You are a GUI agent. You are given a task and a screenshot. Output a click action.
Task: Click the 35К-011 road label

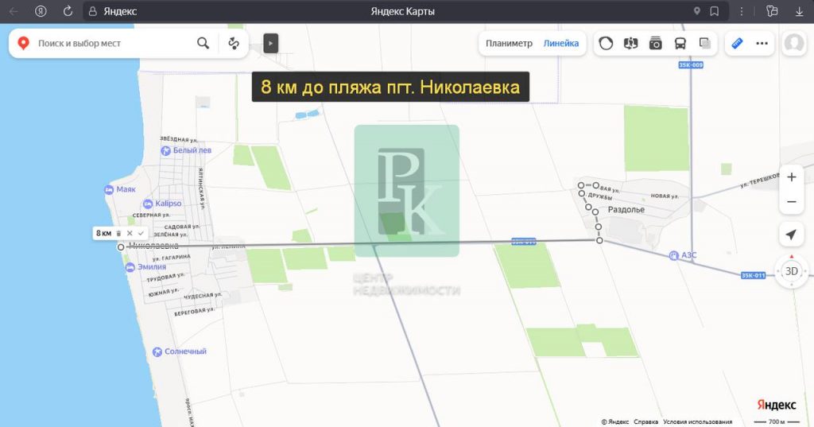pos(754,275)
